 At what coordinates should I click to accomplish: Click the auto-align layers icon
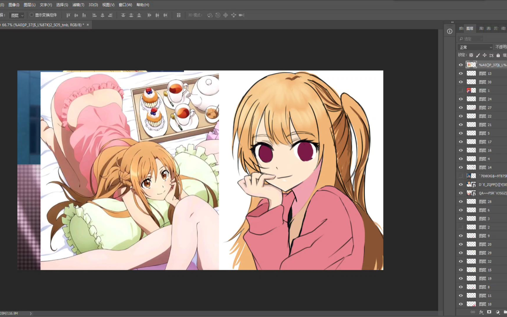tap(179, 15)
